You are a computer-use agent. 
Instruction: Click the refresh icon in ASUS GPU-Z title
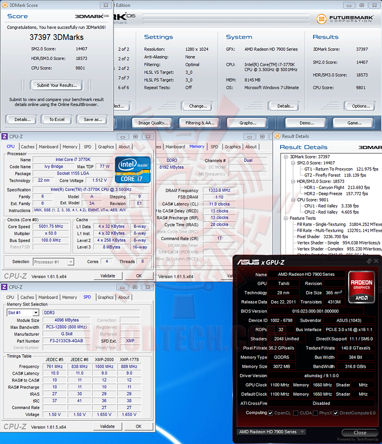(x=369, y=261)
